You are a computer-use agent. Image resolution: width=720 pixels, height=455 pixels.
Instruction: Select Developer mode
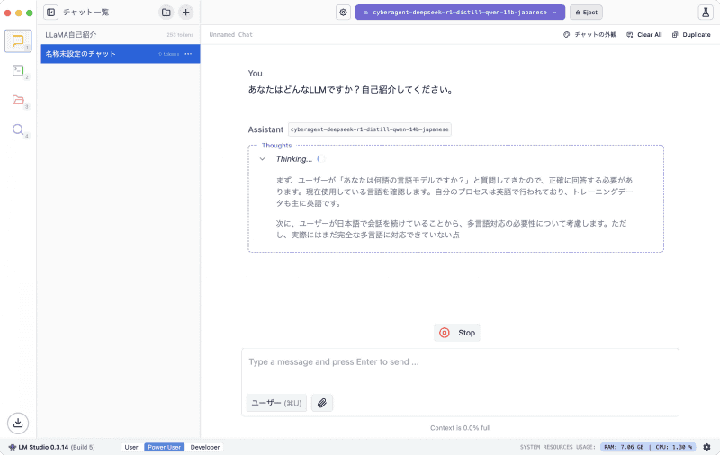205,447
